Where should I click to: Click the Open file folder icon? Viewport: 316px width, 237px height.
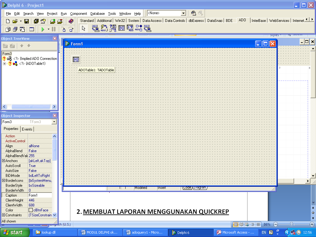click(15, 21)
